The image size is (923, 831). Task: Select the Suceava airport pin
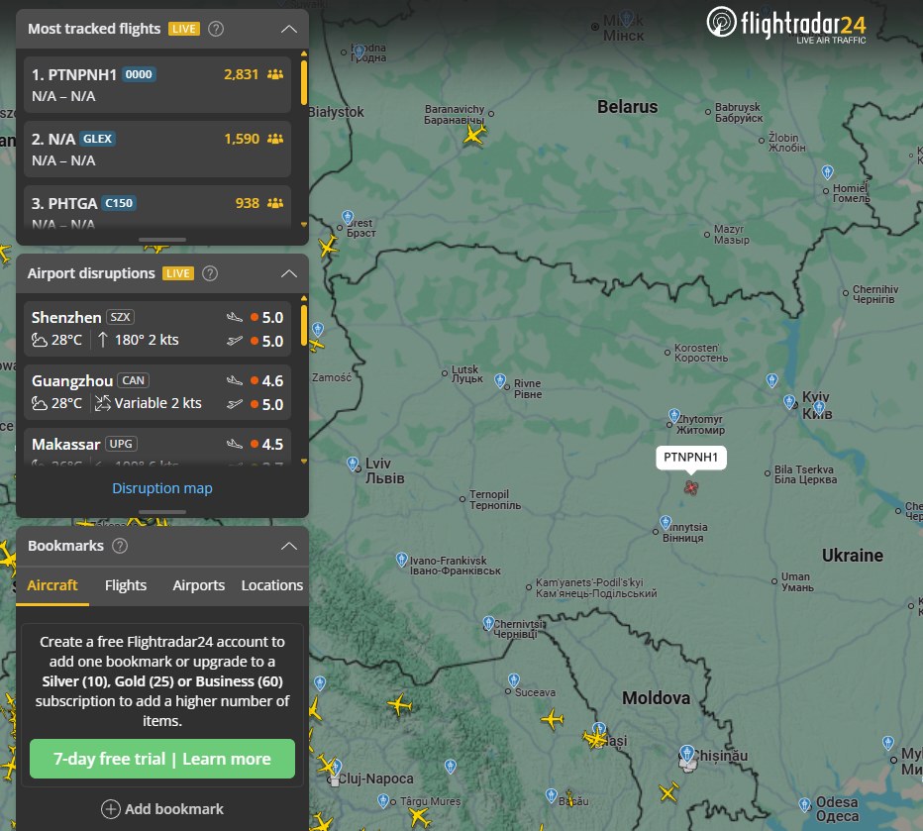click(514, 680)
